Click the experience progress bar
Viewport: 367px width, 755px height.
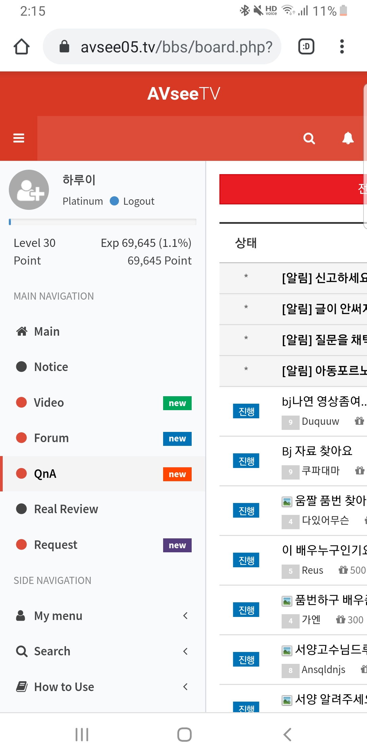pos(103,222)
